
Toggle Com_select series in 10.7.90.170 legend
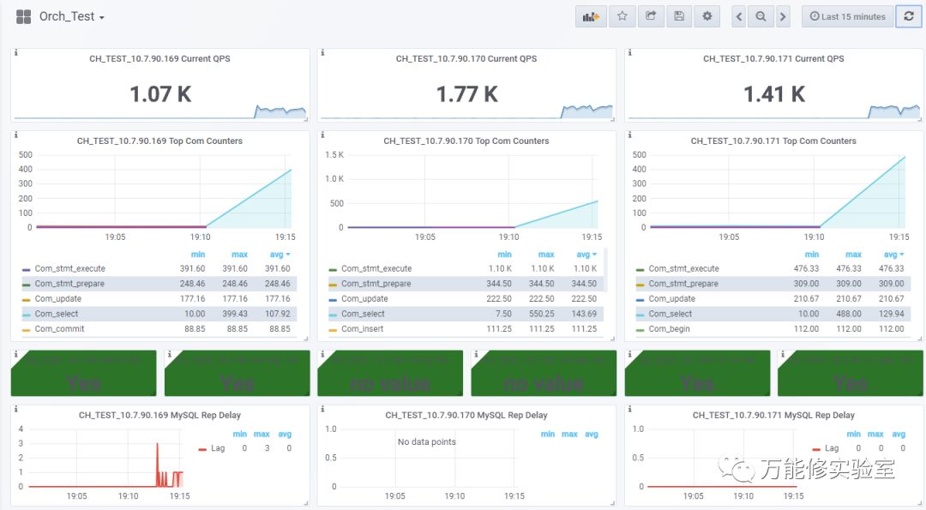point(363,314)
